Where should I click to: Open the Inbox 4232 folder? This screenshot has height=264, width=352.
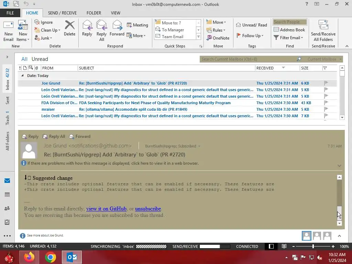(x=8, y=79)
